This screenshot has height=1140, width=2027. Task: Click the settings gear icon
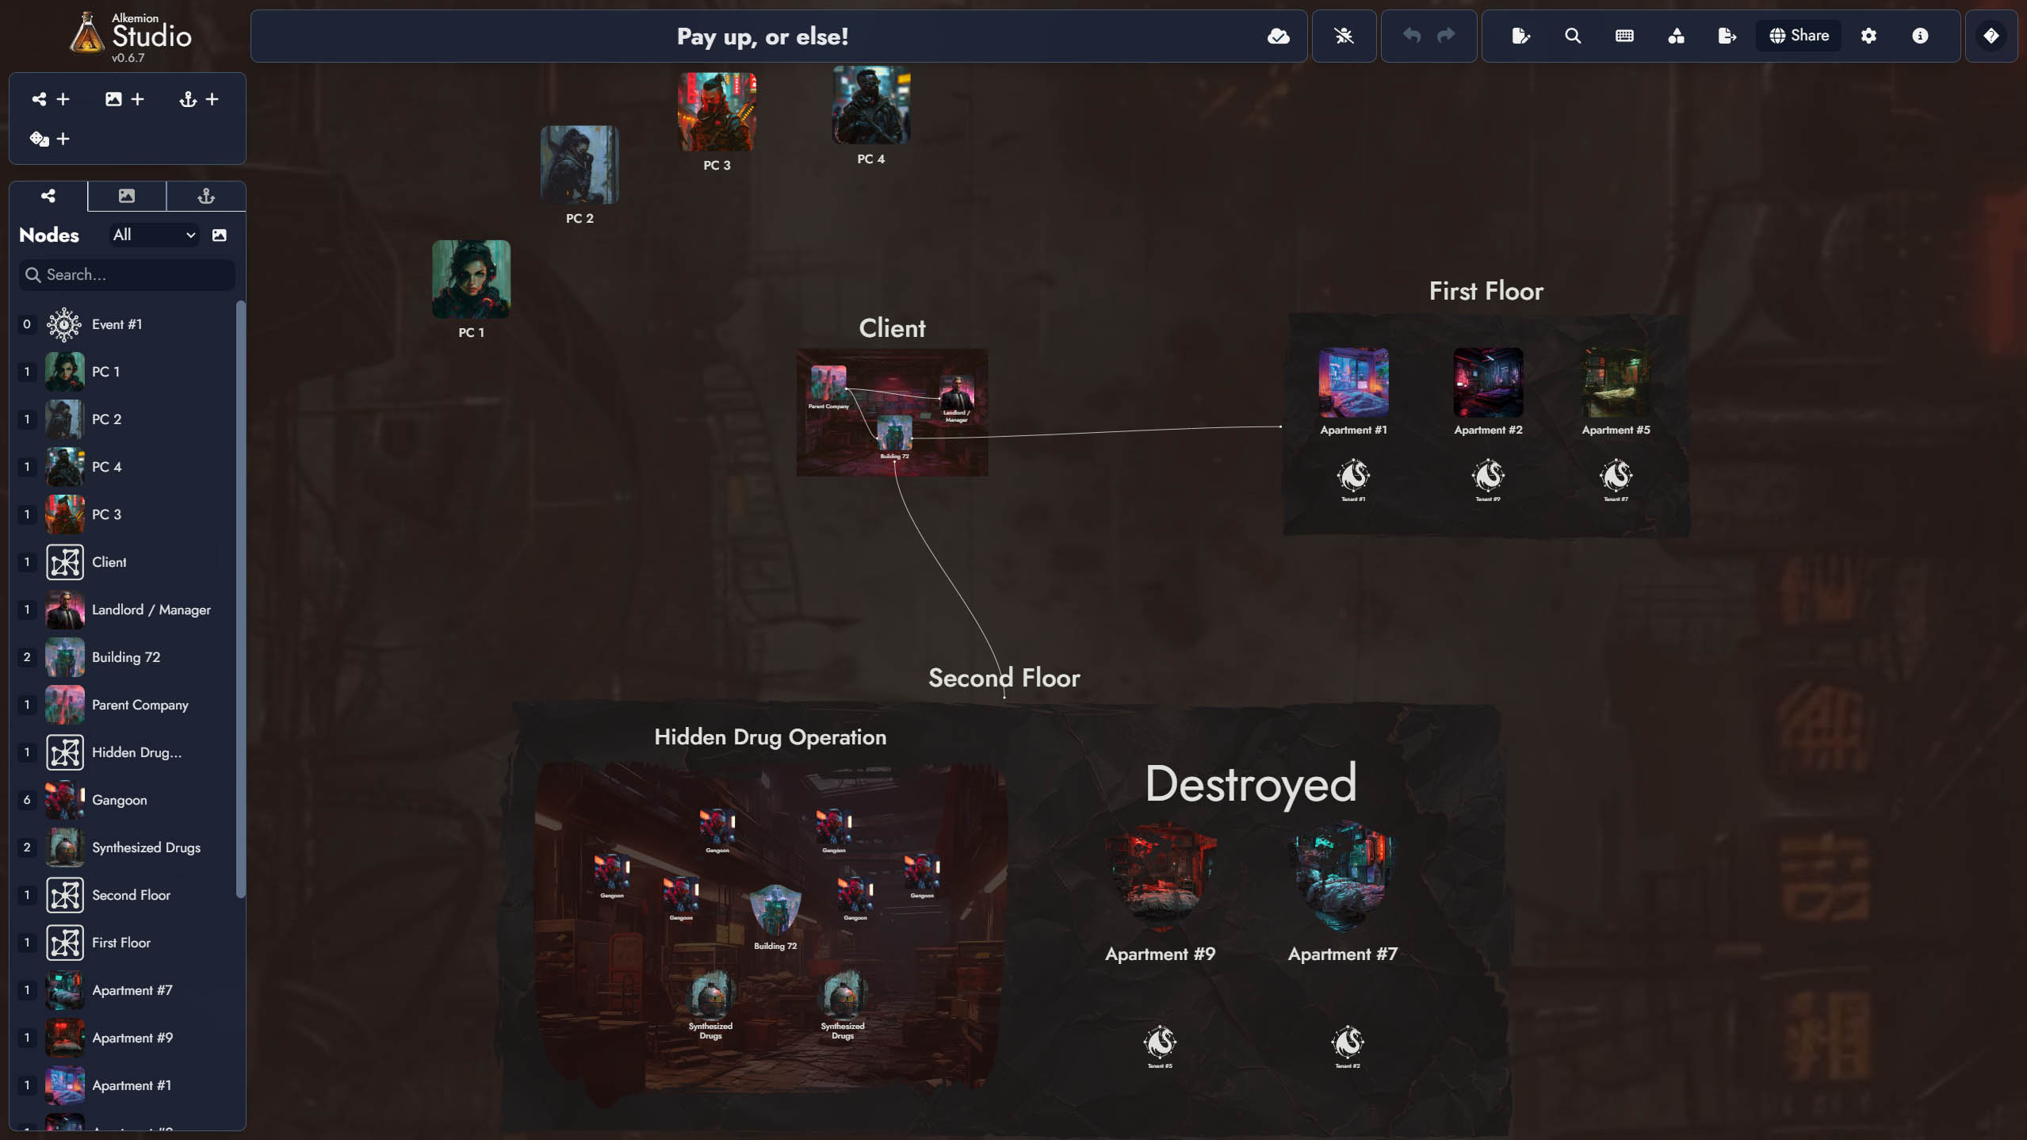[1870, 35]
